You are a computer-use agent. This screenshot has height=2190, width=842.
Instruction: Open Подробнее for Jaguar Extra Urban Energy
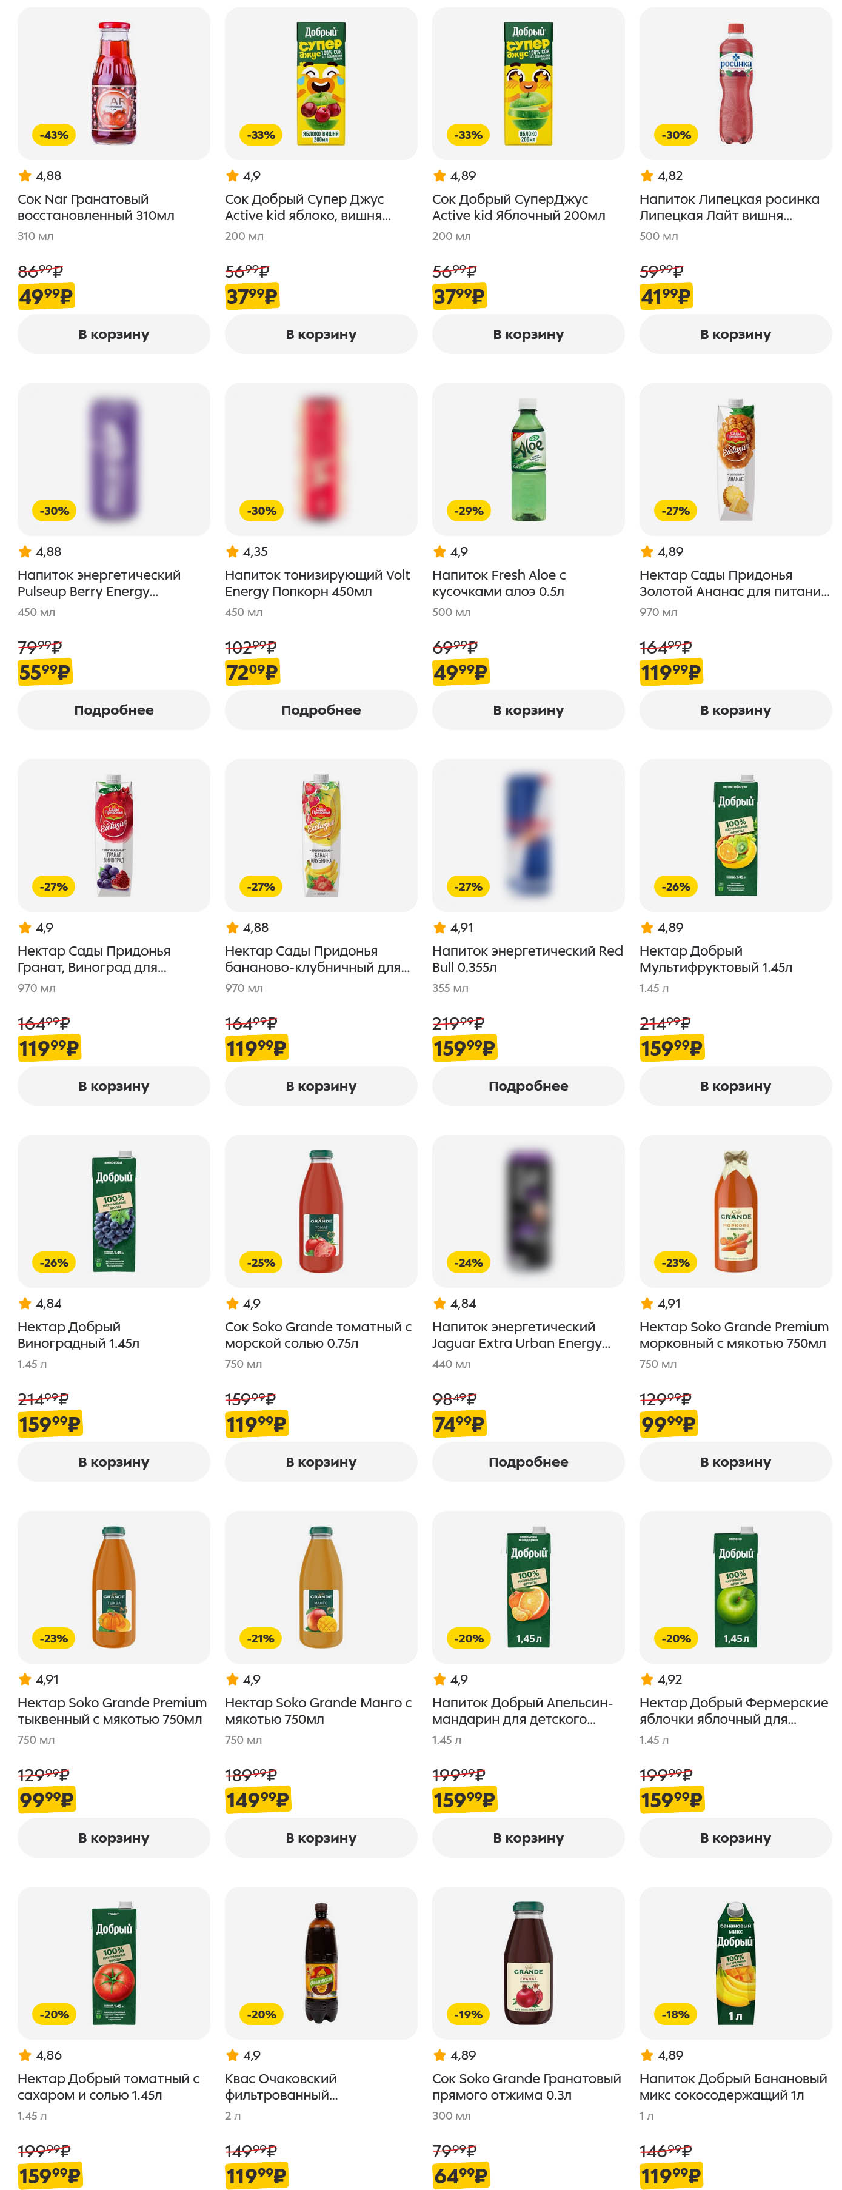[x=527, y=1461]
